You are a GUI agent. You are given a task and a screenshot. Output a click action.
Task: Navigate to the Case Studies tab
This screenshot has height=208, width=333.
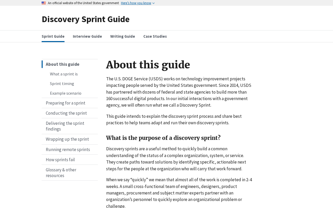(155, 36)
